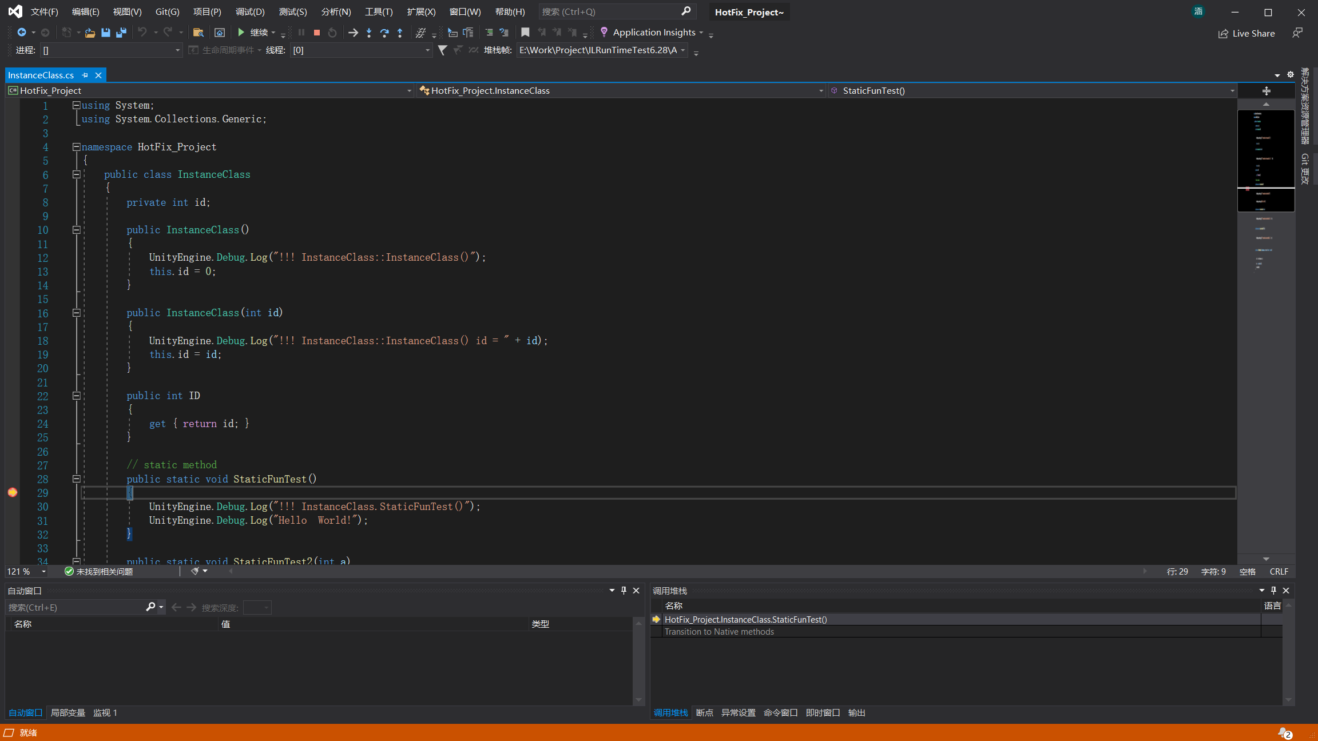The image size is (1318, 741).
Task: Open the 调试(D) menu
Action: coord(250,11)
